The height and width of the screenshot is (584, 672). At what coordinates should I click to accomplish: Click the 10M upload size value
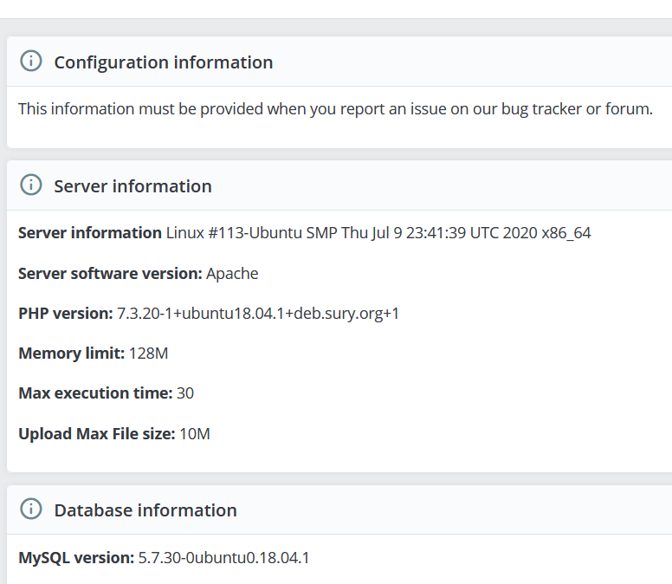point(195,433)
